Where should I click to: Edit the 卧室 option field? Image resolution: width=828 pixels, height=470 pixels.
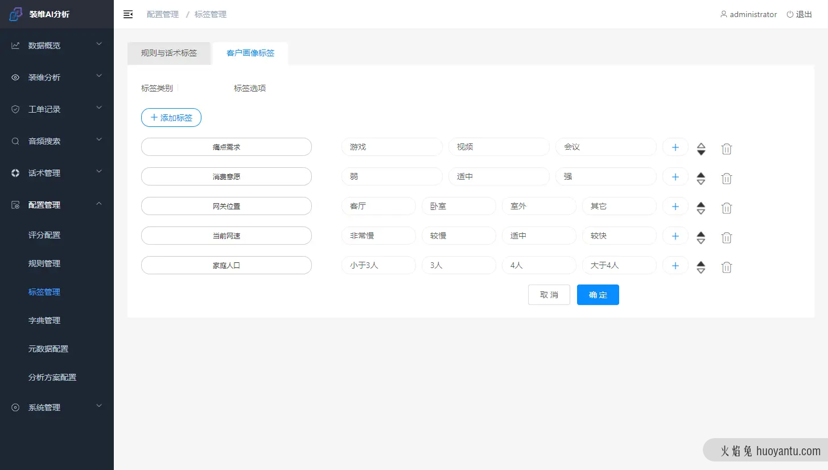459,206
